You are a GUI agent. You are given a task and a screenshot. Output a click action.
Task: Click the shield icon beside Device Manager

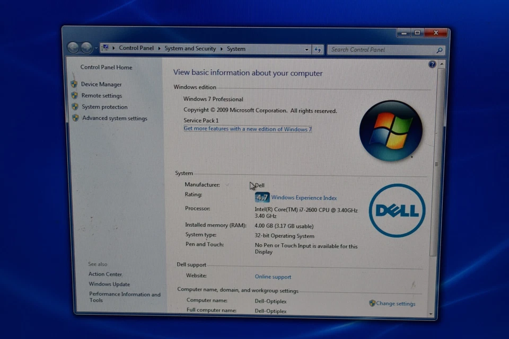74,84
